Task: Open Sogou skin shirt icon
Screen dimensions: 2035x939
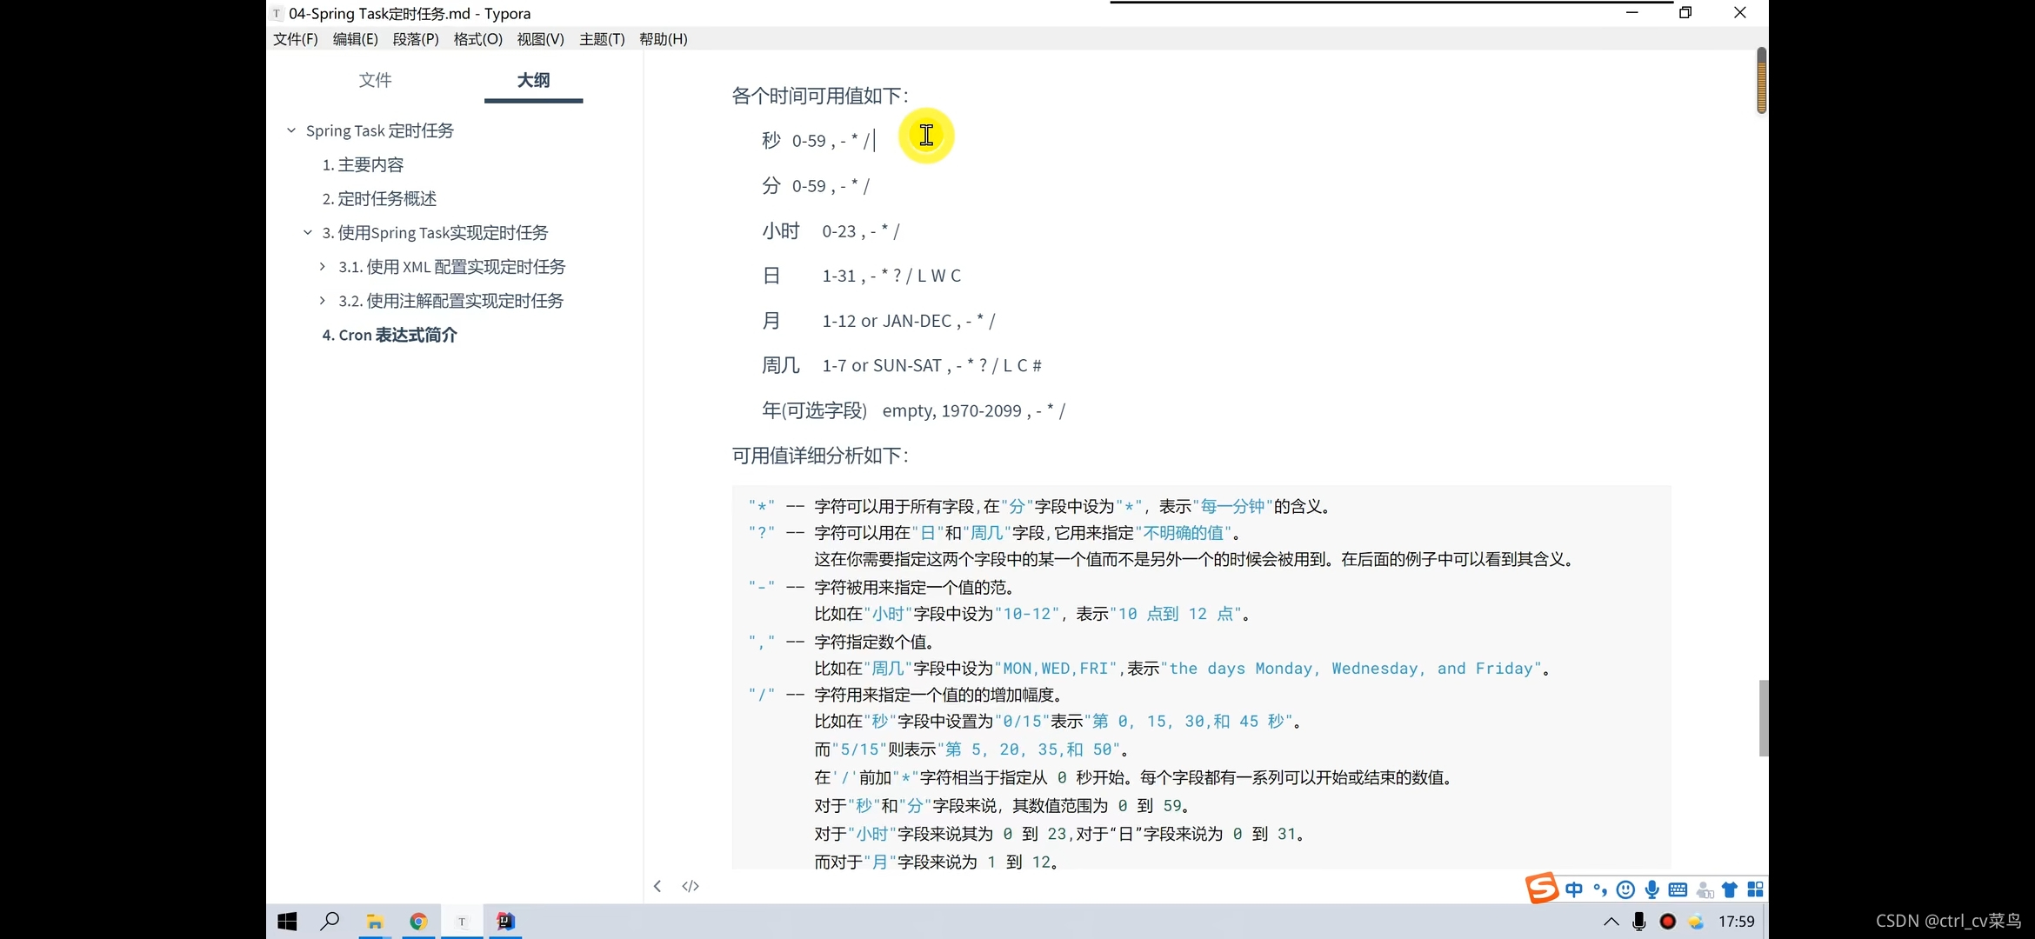Action: pos(1730,889)
